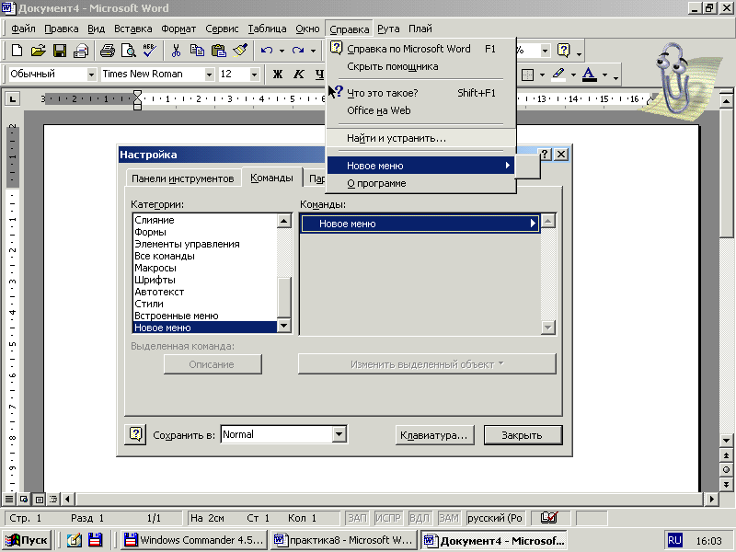Select Format Painter brush icon

coord(240,51)
